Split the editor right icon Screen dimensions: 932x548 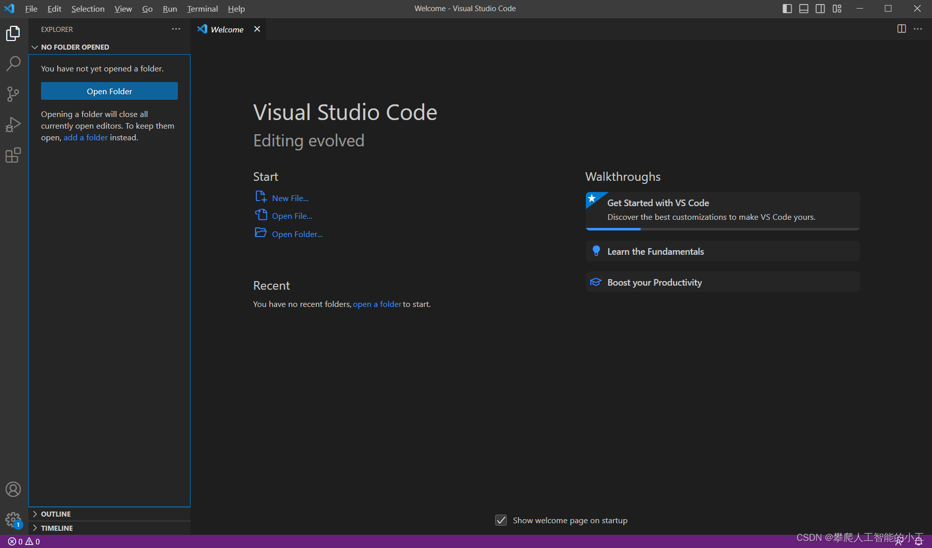click(x=902, y=29)
